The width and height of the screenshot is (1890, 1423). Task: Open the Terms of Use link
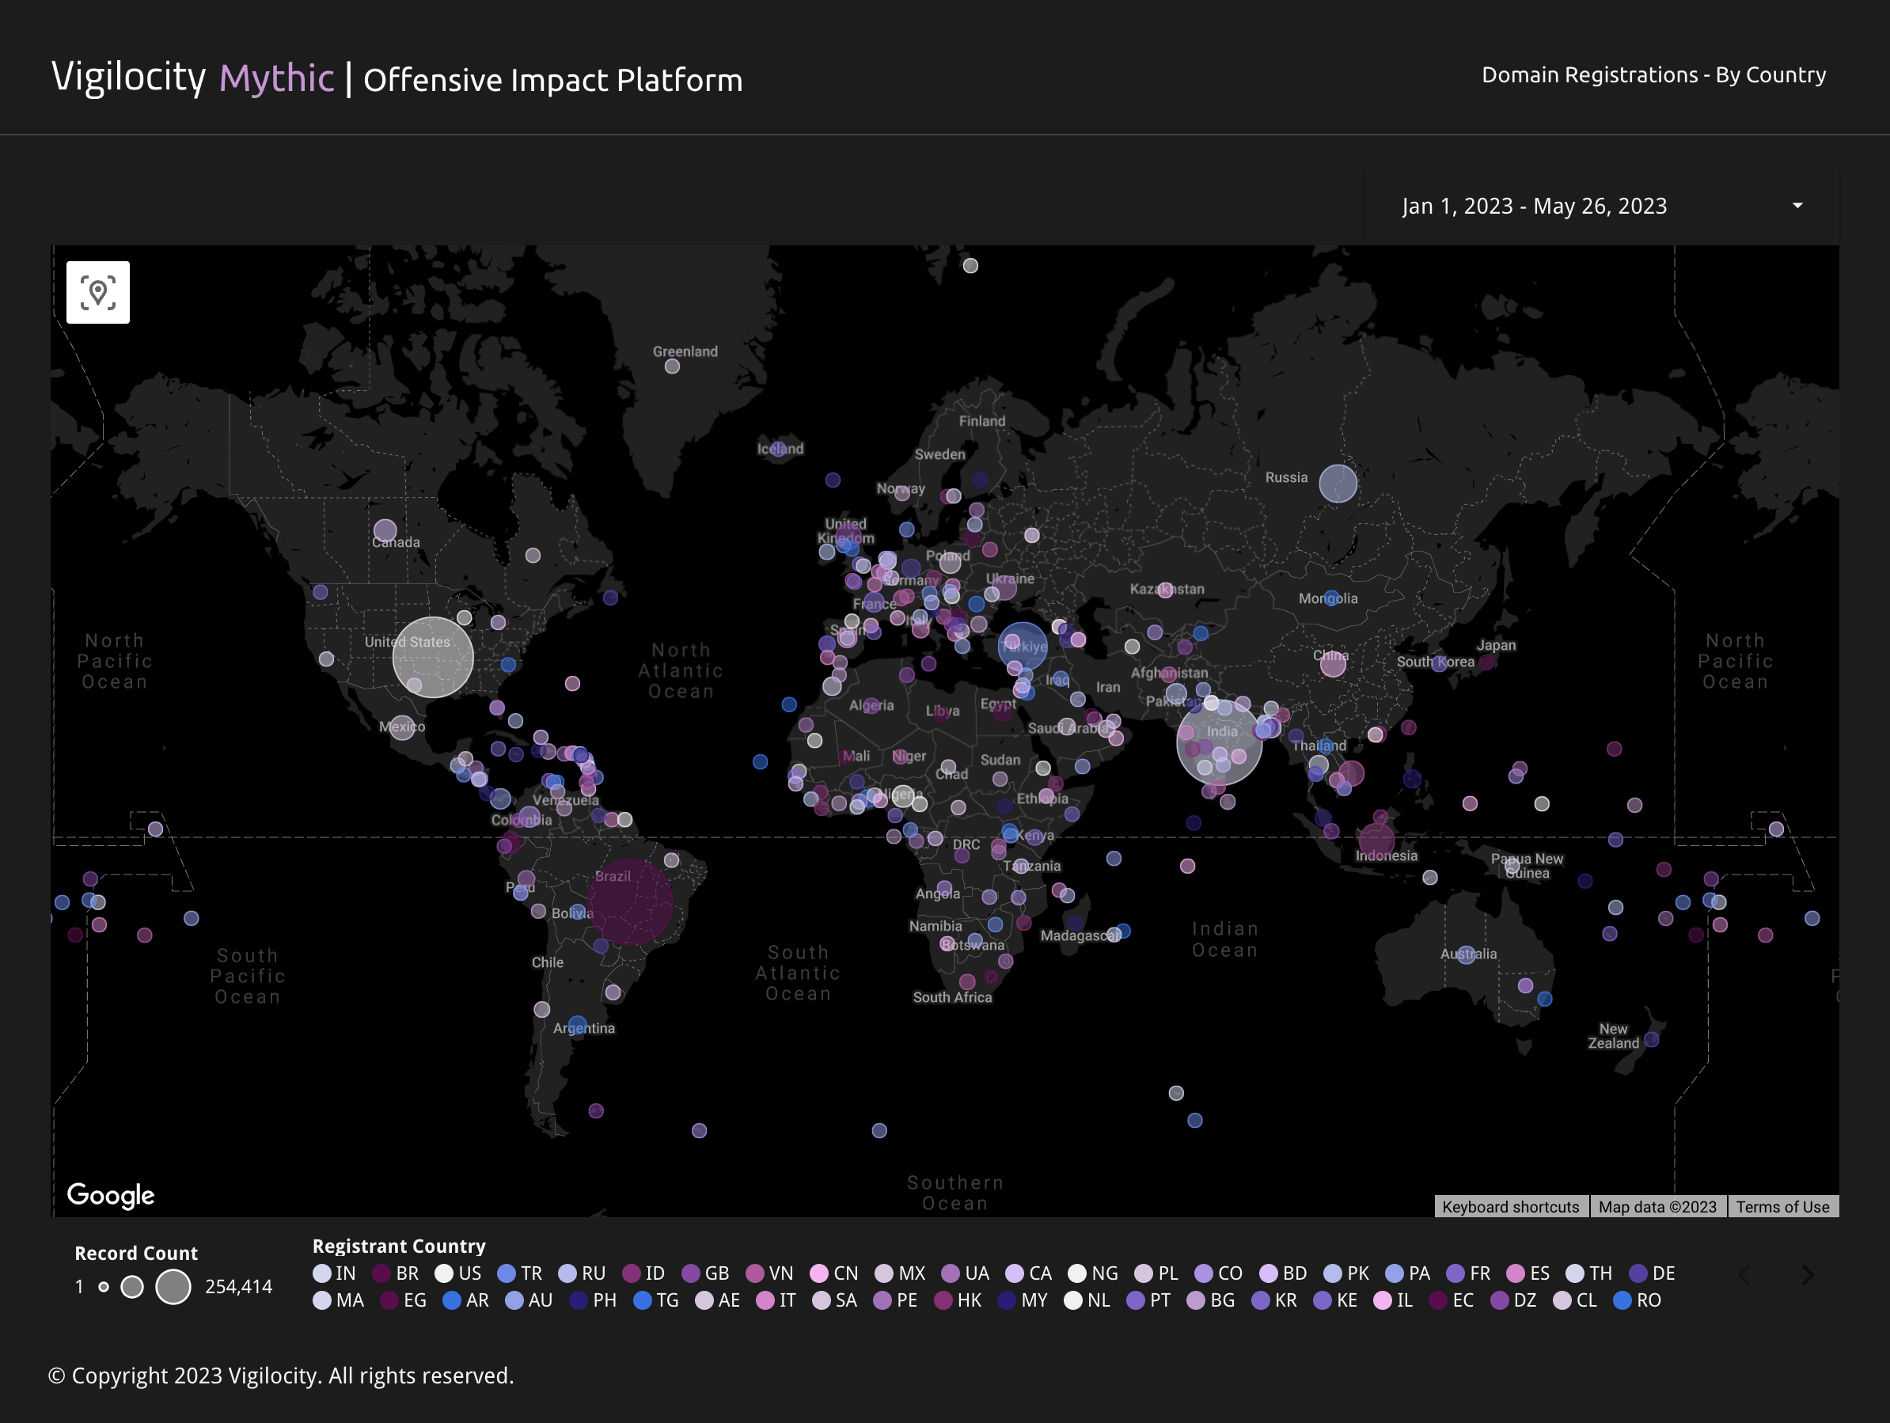pos(1782,1206)
